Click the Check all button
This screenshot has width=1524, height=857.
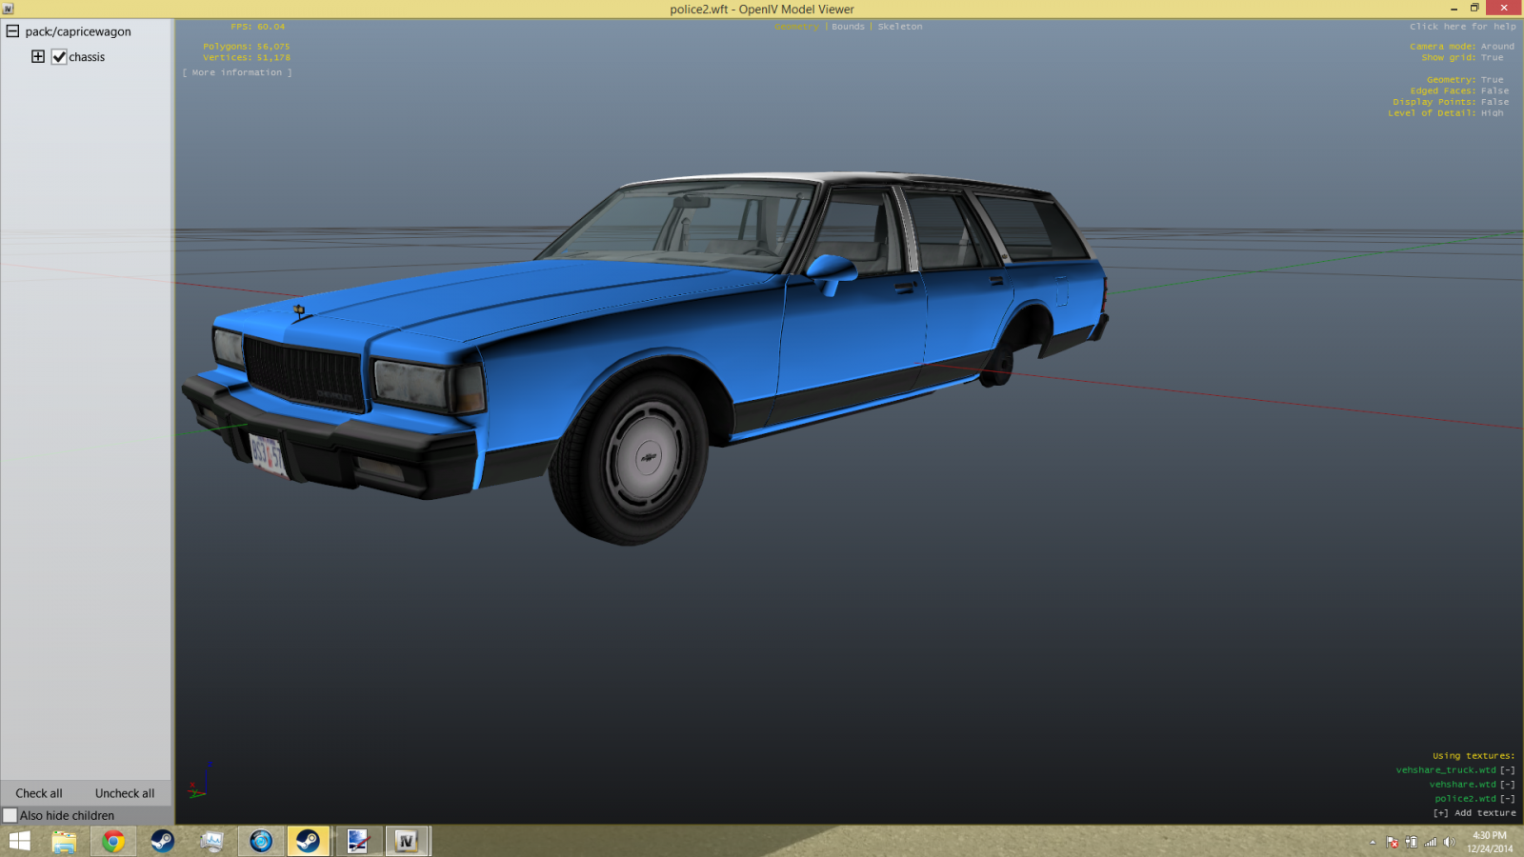(x=39, y=793)
